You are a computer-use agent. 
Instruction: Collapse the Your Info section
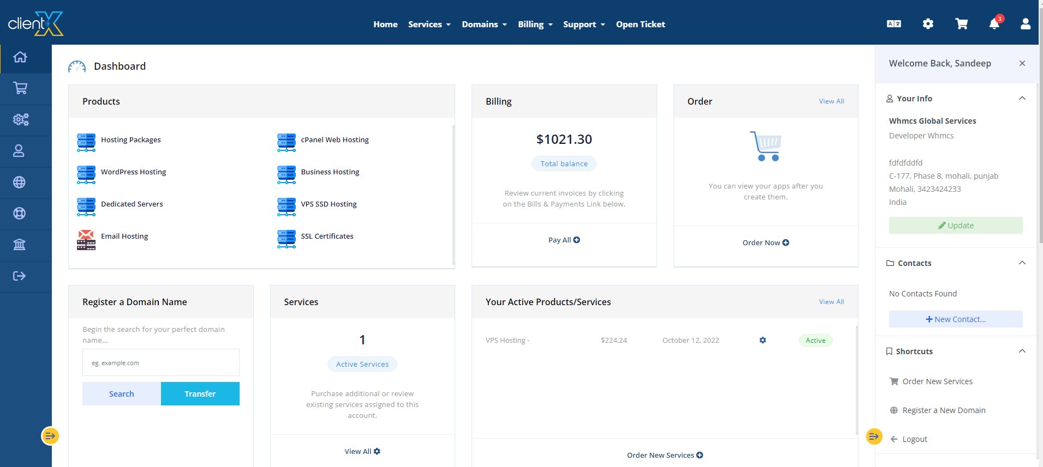[1022, 99]
